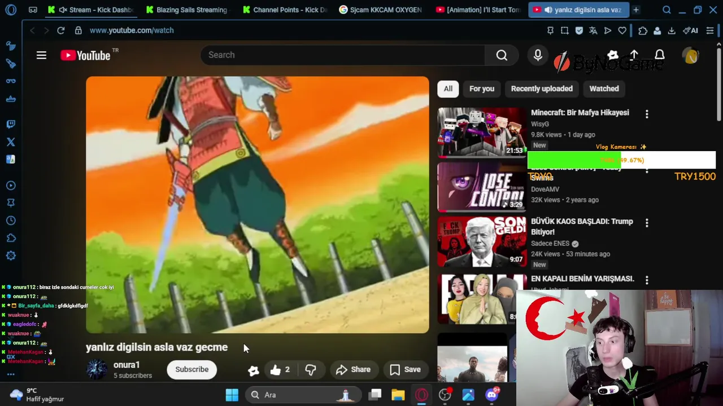Click the YouTube search field
The height and width of the screenshot is (406, 723).
point(342,55)
